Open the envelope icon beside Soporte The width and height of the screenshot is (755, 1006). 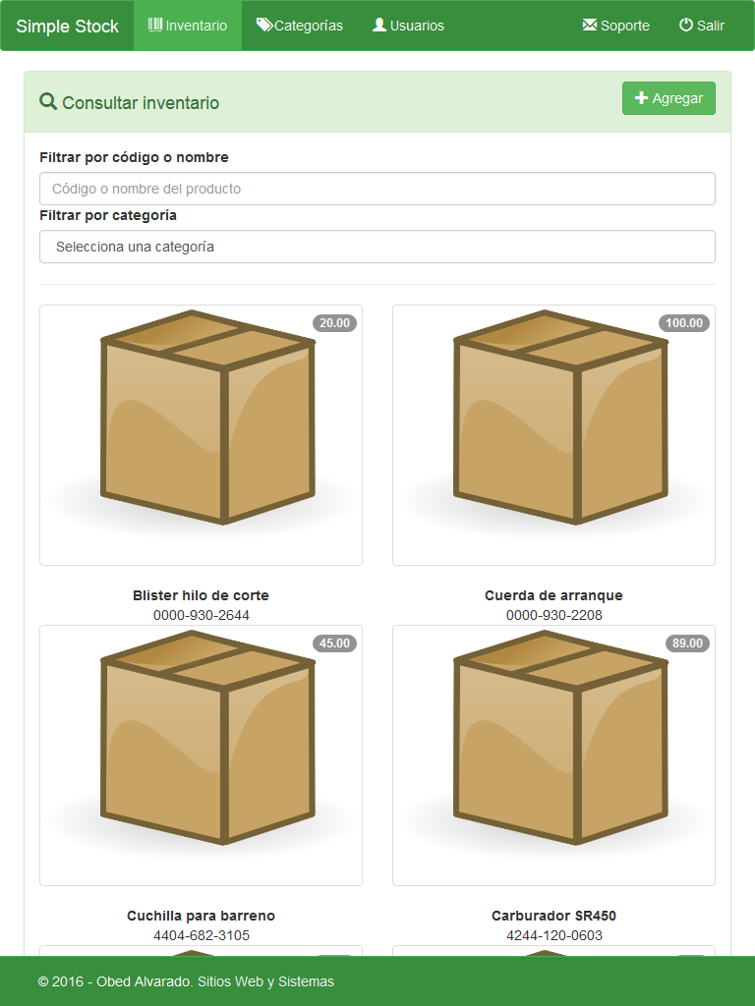tap(592, 26)
